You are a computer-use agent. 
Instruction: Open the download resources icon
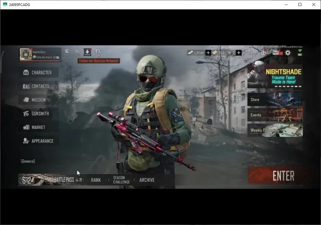point(87,52)
